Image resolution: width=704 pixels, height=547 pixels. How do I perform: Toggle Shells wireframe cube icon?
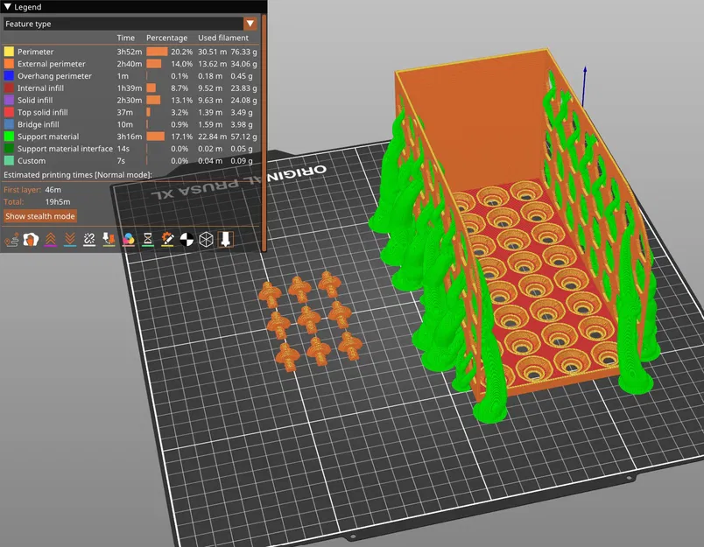click(x=206, y=240)
